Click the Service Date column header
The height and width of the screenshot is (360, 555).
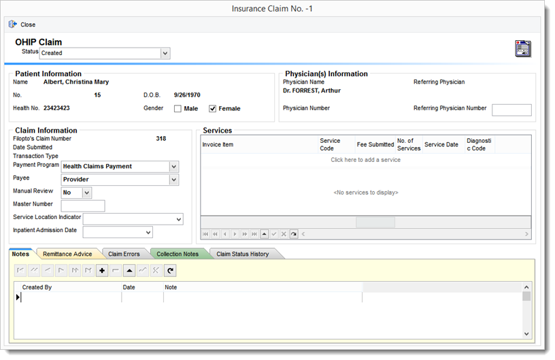pyautogui.click(x=443, y=144)
